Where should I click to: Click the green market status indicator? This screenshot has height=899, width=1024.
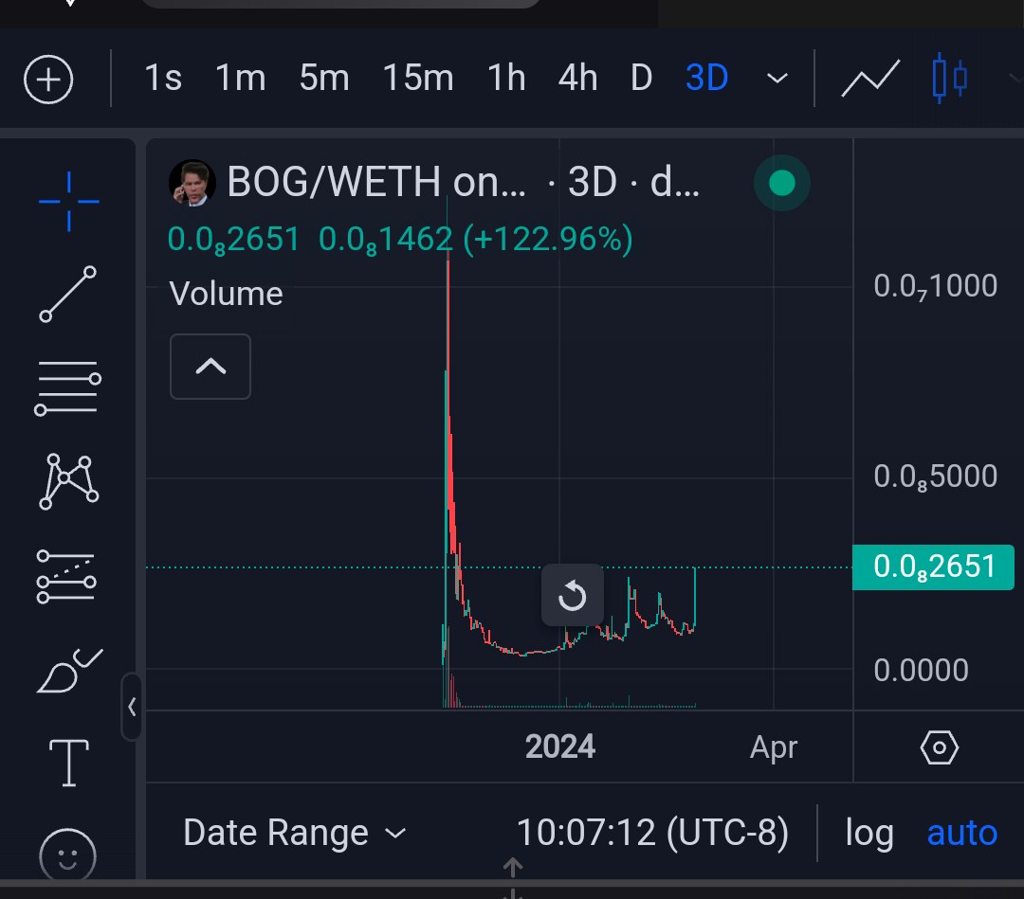(x=781, y=184)
